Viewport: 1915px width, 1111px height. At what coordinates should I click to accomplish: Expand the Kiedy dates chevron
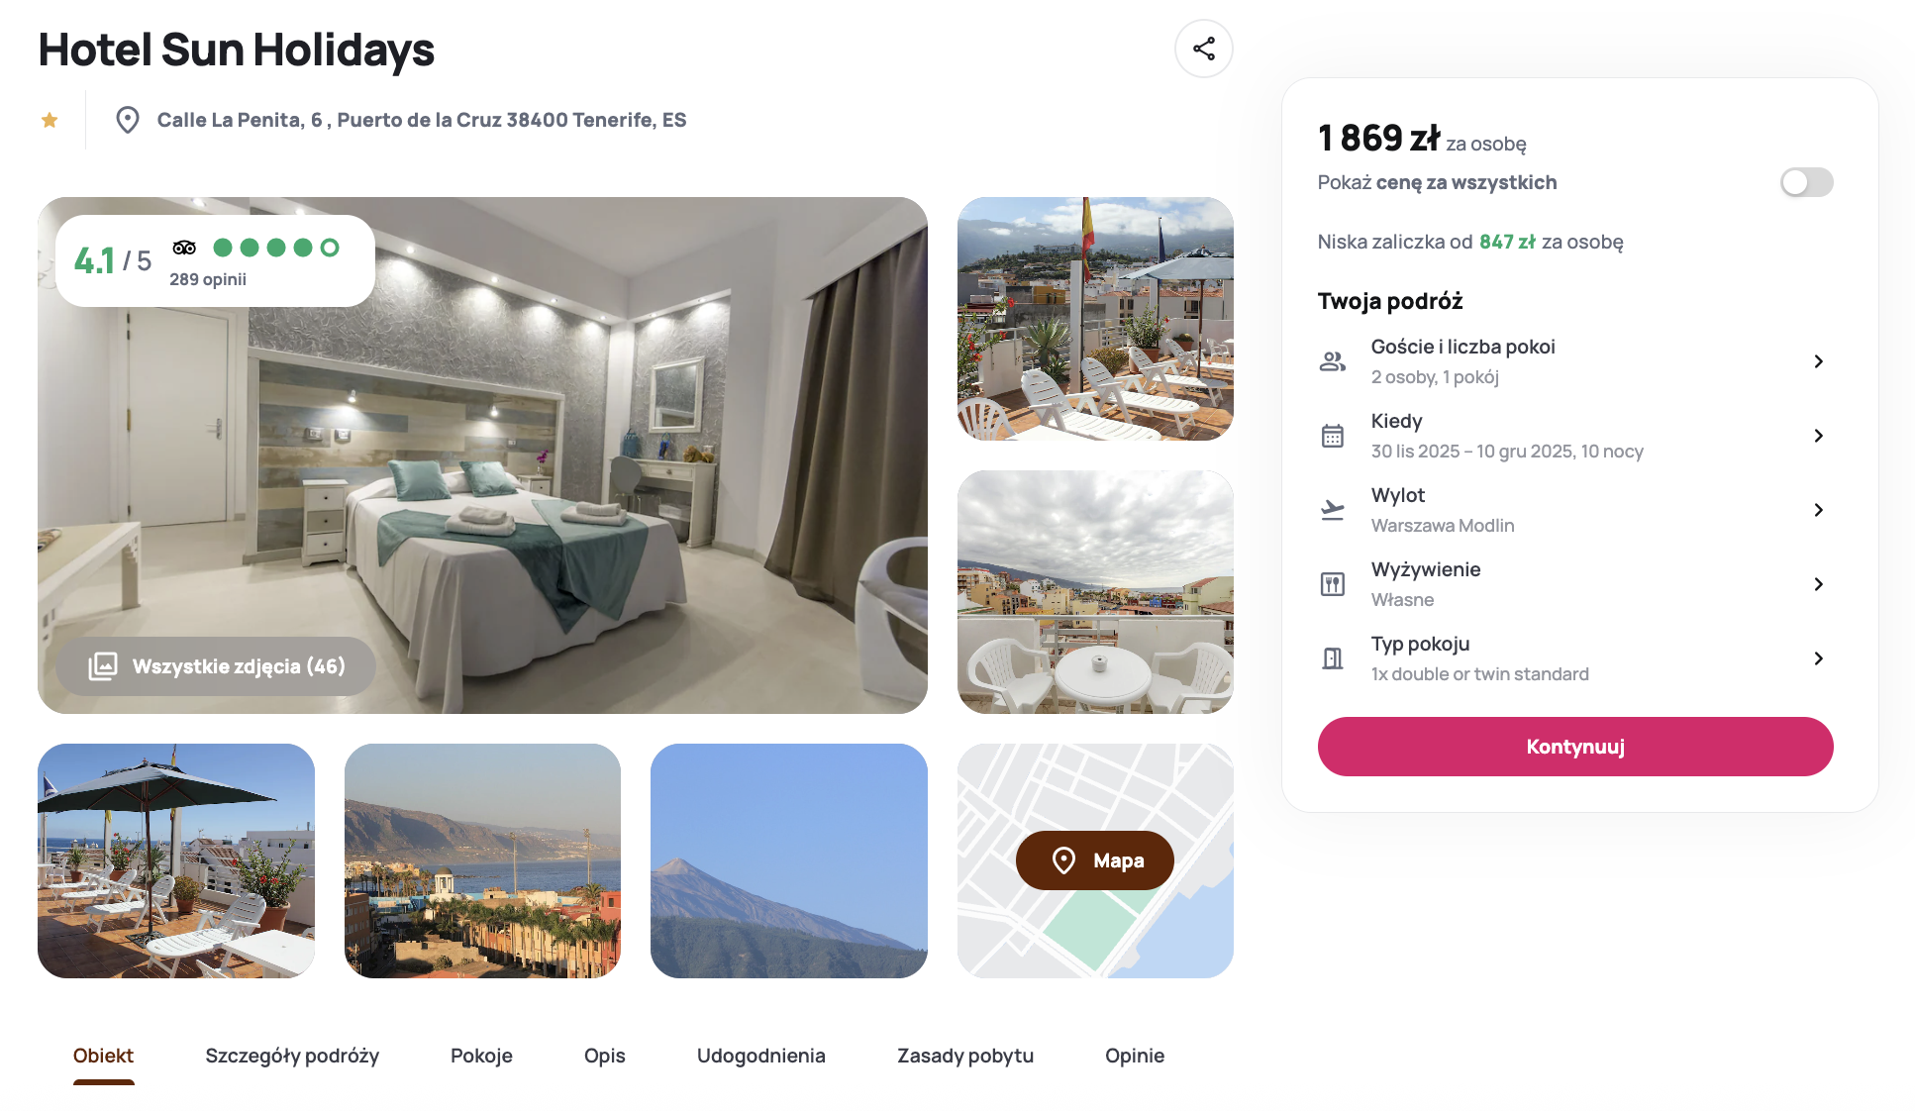[x=1818, y=436]
